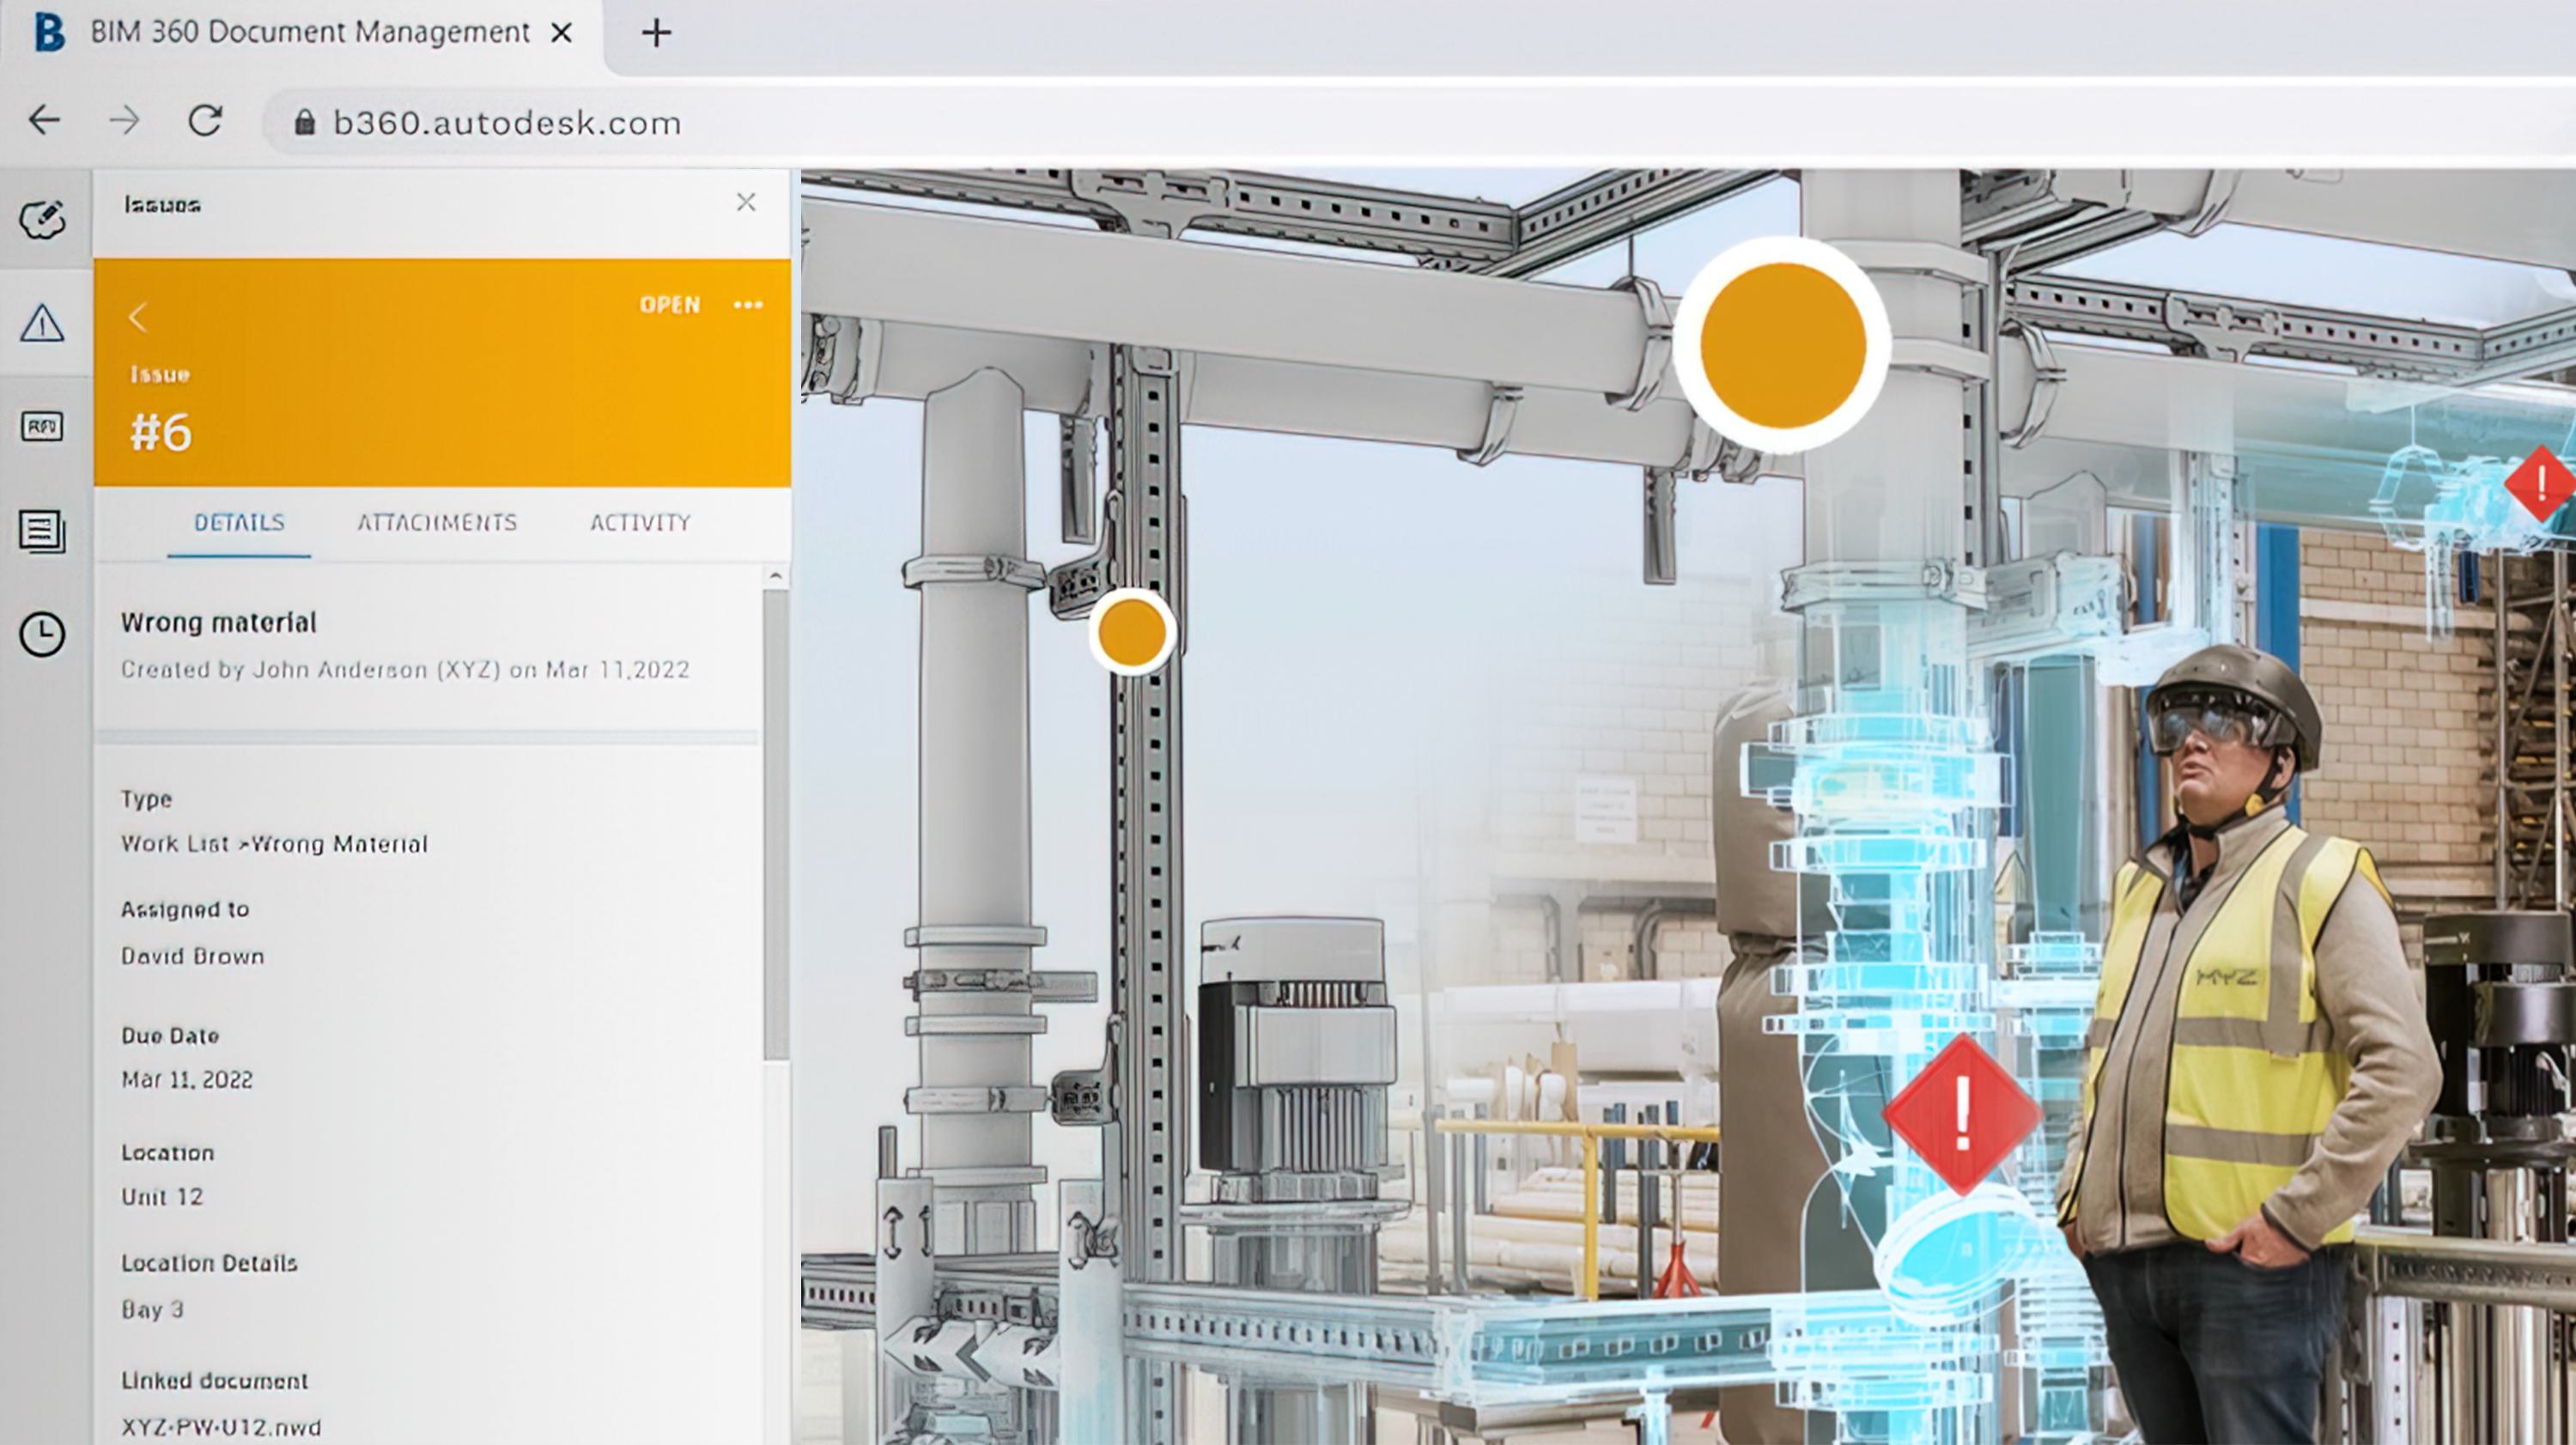Reload the b360.autodesk.com page

[x=207, y=122]
